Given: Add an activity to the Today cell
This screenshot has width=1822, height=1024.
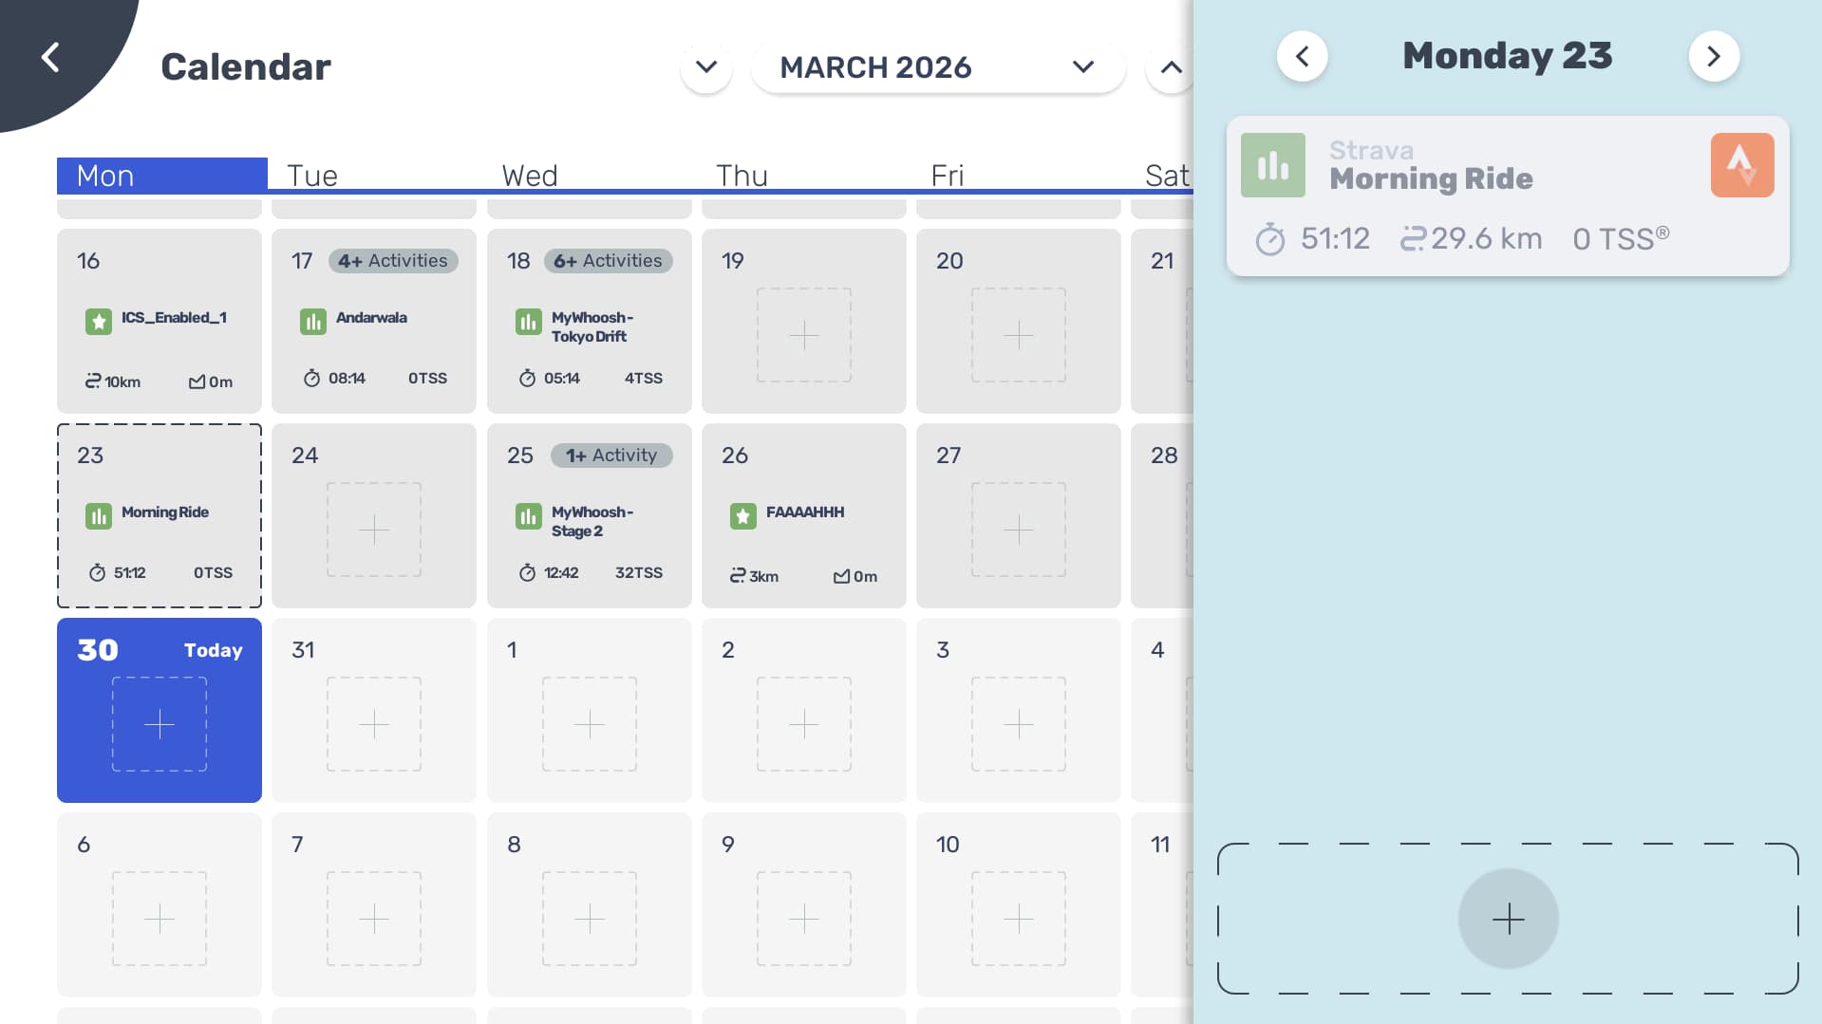Looking at the screenshot, I should click(x=159, y=724).
